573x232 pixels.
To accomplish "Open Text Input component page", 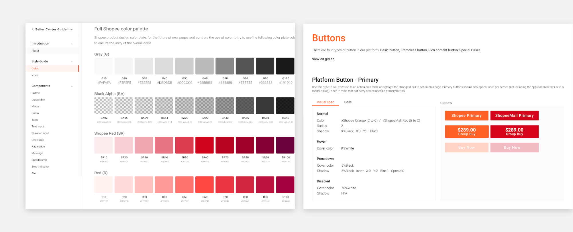I will click(x=38, y=127).
